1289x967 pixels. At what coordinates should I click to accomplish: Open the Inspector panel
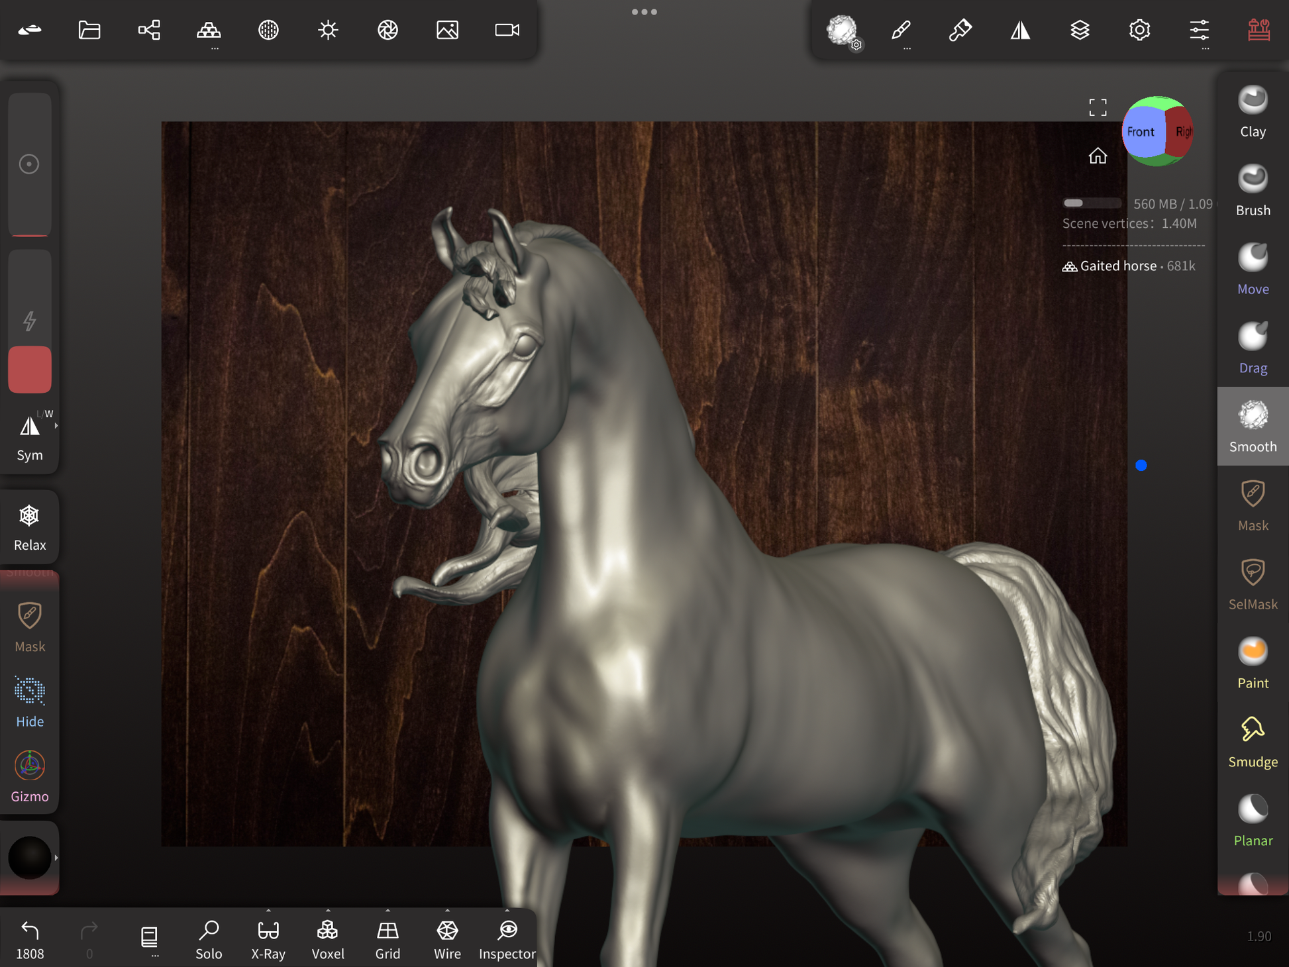[x=507, y=939]
